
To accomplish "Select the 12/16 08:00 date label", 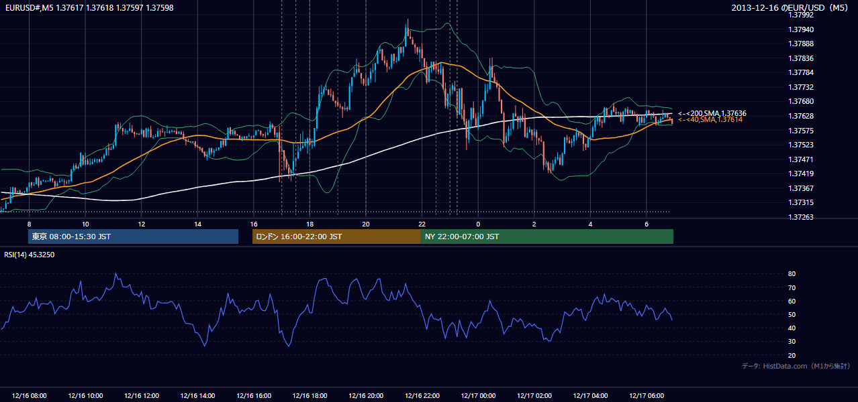I will [x=30, y=396].
